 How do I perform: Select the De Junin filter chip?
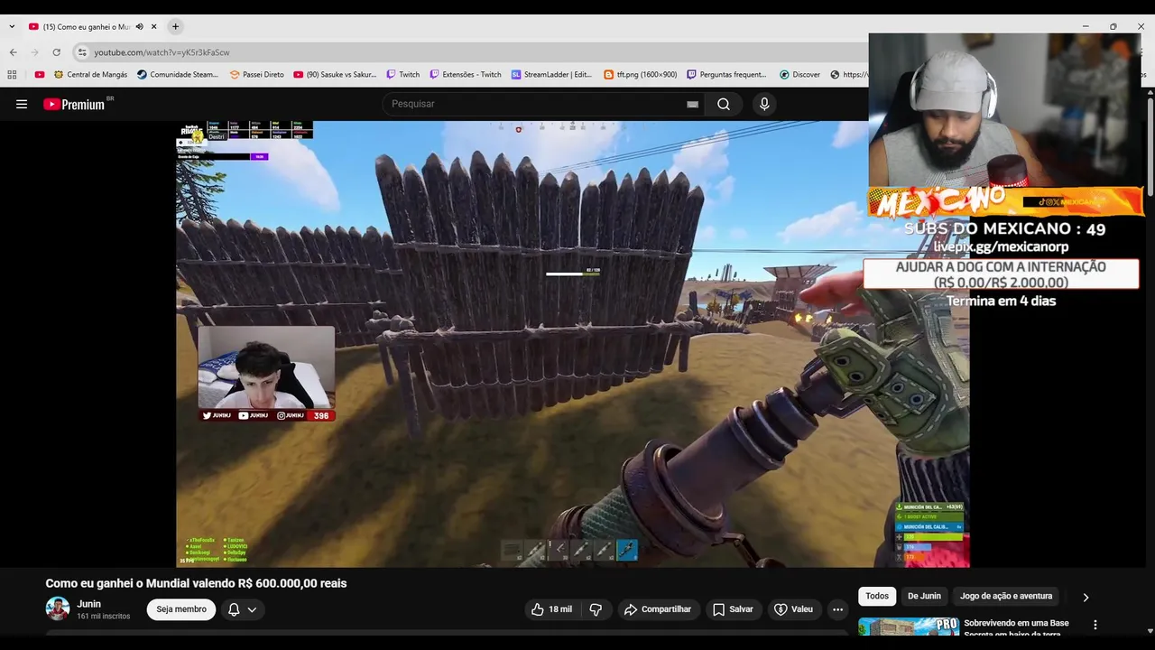[924, 596]
